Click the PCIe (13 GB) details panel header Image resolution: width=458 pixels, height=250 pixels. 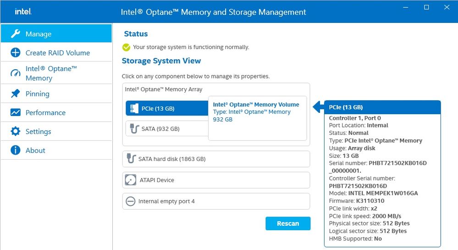coord(382,107)
